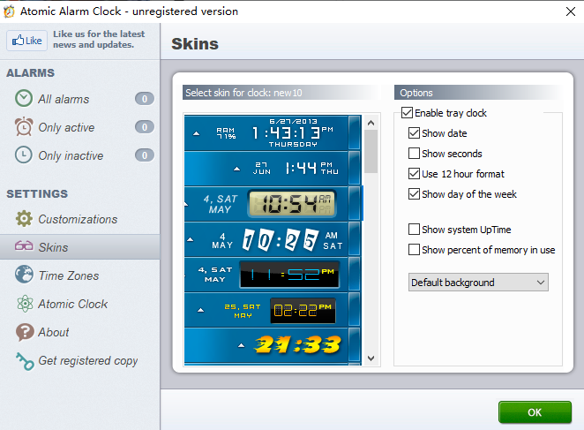Go to the Get registered copy section

coord(87,360)
